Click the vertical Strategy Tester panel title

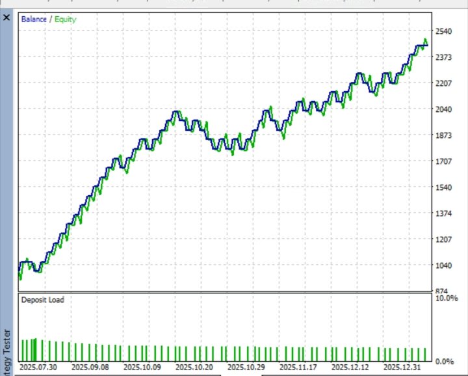6,353
